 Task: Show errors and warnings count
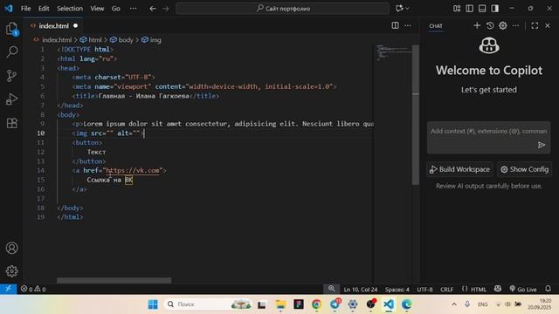tap(33, 289)
